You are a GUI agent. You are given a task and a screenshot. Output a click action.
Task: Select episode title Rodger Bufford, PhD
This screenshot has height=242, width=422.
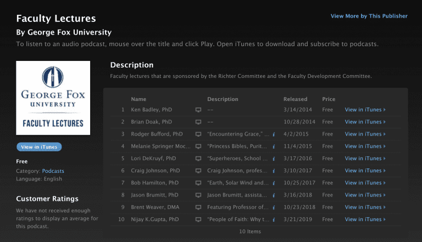coord(157,134)
